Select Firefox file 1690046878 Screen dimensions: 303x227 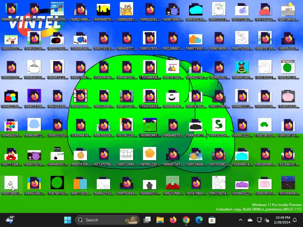point(173,128)
